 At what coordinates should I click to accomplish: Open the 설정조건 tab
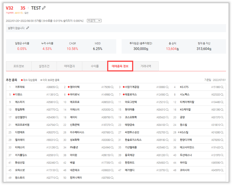pos(44,66)
